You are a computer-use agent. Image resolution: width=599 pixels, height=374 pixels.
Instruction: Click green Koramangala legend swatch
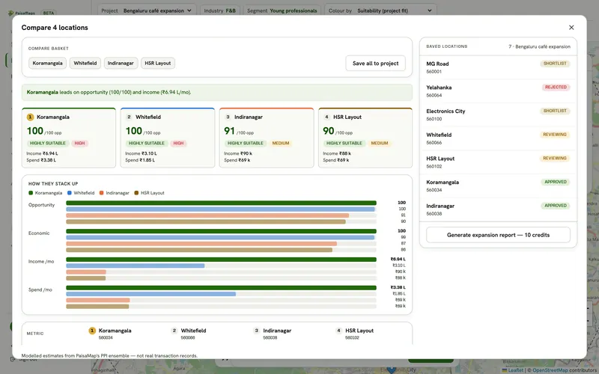coord(31,193)
